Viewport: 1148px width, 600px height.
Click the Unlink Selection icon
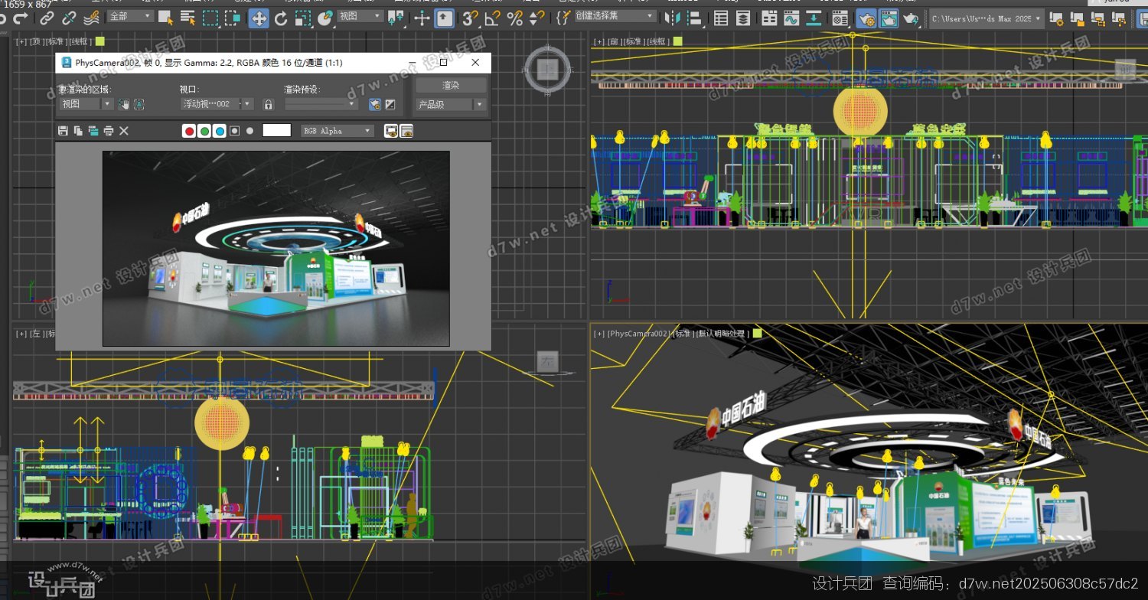(69, 18)
